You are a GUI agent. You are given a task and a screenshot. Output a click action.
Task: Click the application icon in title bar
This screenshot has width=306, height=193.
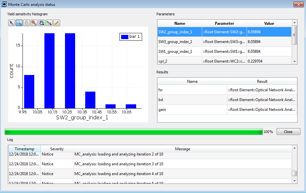[x=4, y=4]
